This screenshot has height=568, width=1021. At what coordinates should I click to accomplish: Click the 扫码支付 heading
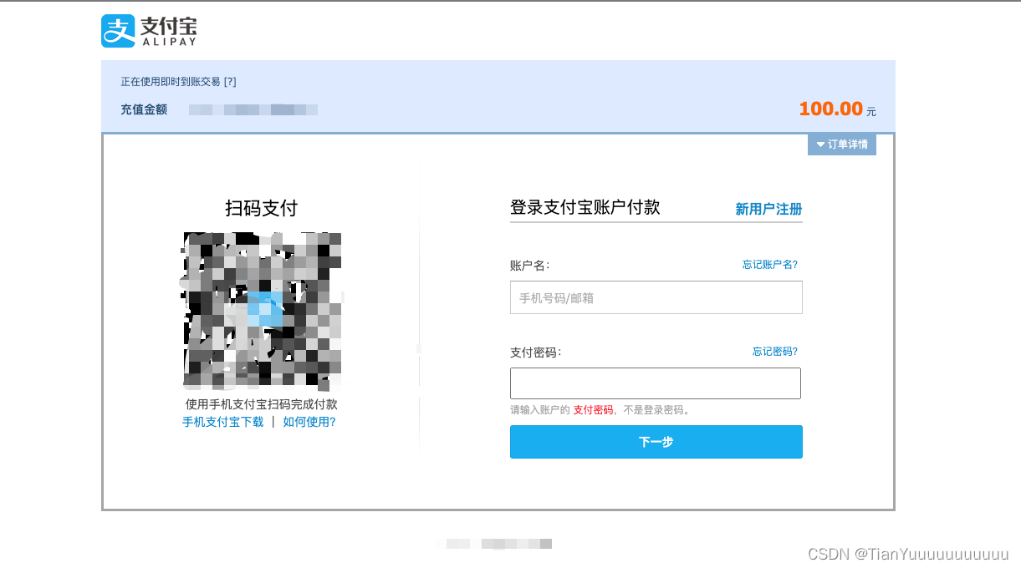point(262,208)
